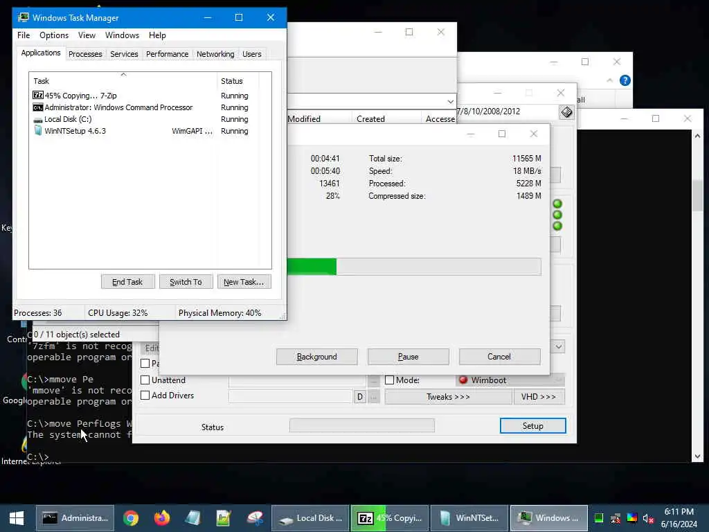Click the network tray icon
Viewport: 709px width, 532px height.
coord(616,518)
